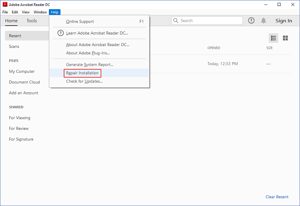Click the question icon beside Learn Adobe Acrobat
The image size is (300, 206).
[x=60, y=33]
